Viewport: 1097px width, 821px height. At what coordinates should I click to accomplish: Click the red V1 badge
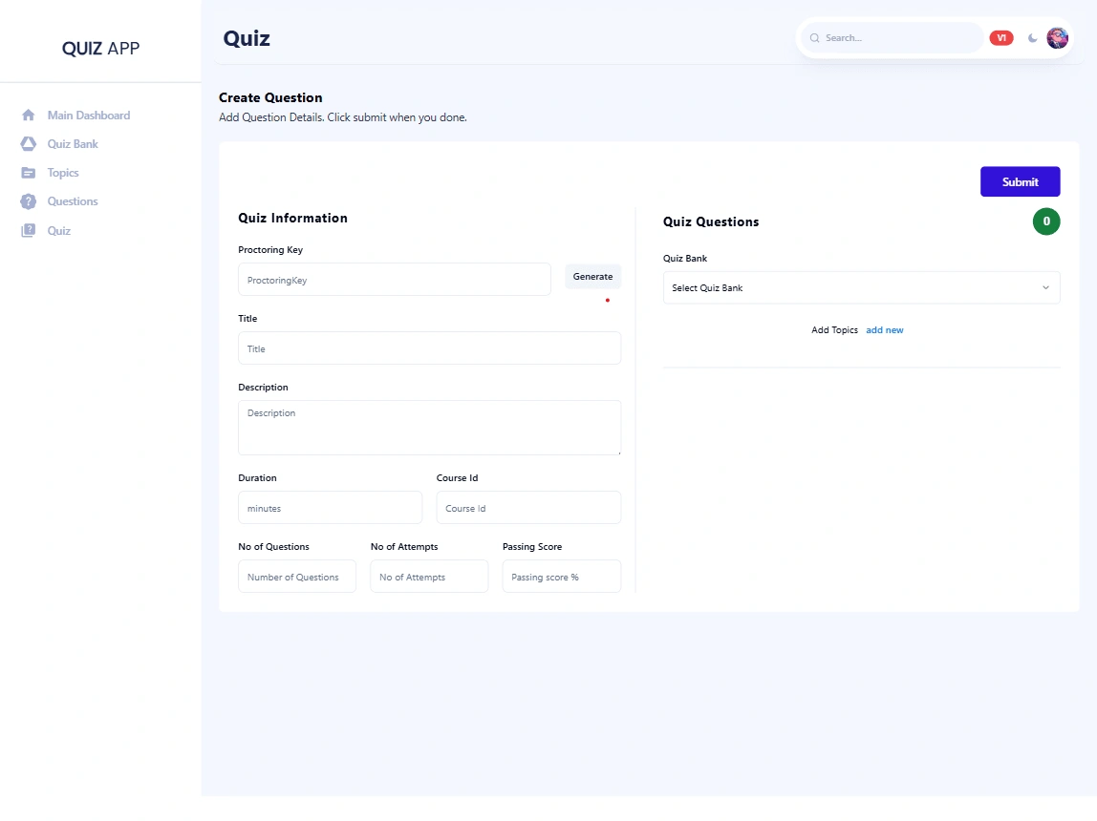(1001, 38)
